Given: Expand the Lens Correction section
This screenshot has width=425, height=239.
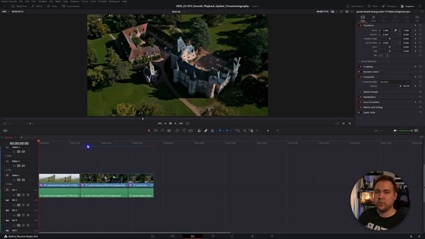Looking at the screenshot, I should point(371,102).
